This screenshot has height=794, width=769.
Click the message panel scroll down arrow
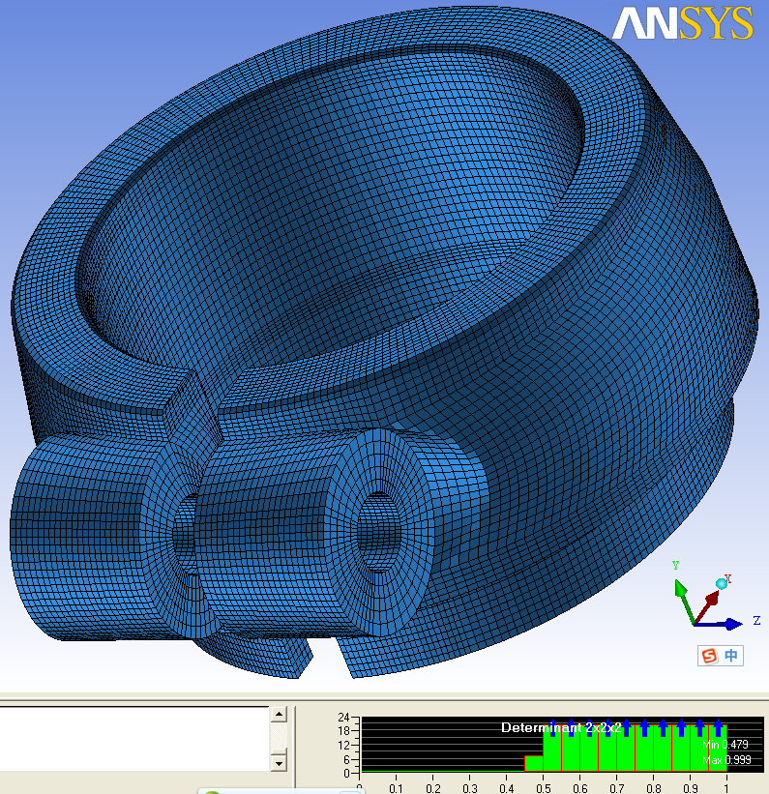[x=279, y=762]
